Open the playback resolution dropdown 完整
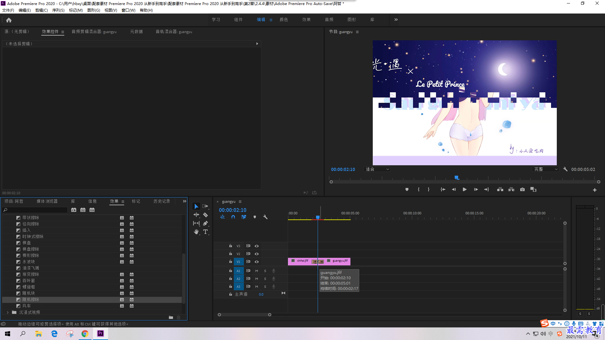This screenshot has height=340, width=605. click(x=545, y=169)
